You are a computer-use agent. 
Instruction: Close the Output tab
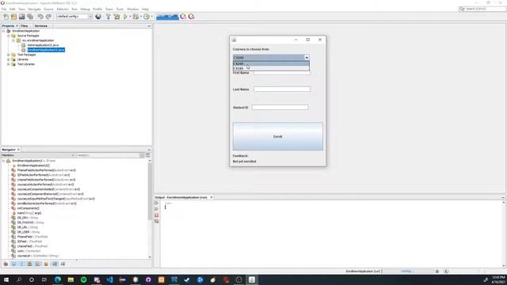pos(212,197)
